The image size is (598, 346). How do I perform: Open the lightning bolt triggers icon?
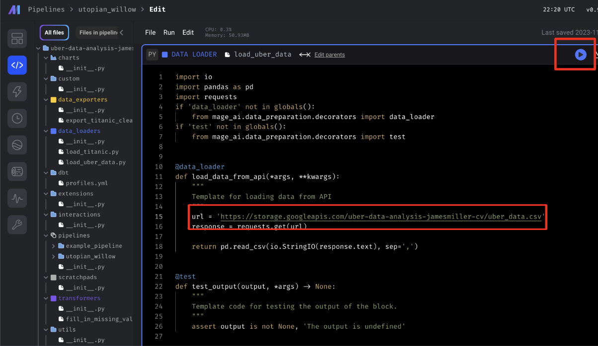pos(17,91)
